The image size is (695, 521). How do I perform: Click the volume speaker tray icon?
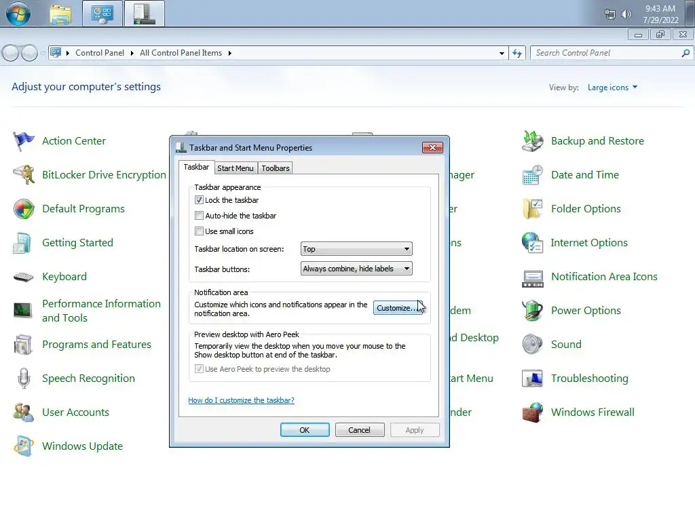coord(626,14)
